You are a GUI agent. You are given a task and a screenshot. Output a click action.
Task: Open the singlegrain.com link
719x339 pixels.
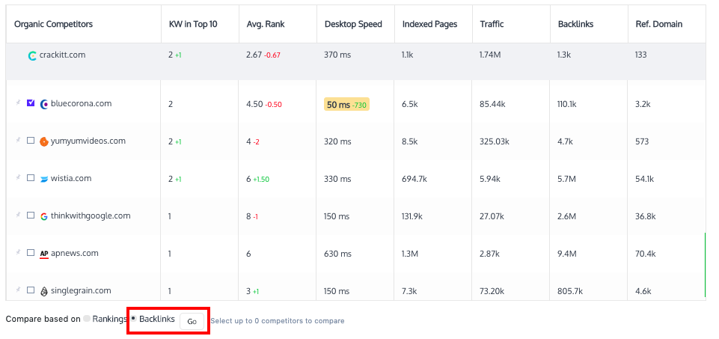[81, 291]
